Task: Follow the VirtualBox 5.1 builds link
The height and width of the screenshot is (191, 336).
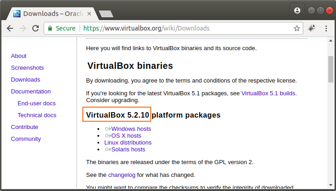Action: click(x=268, y=93)
